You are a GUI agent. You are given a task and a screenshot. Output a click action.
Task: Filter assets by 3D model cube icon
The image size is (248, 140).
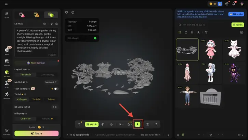pyautogui.click(x=186, y=32)
